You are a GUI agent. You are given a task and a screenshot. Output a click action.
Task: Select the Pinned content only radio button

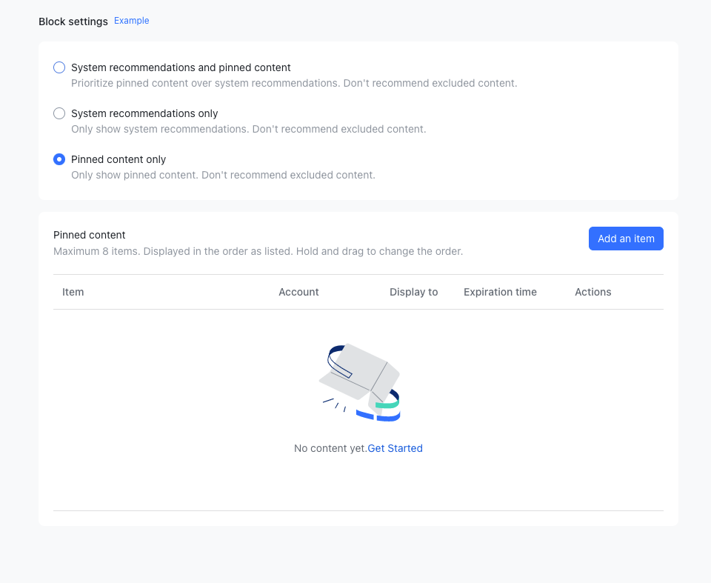(x=59, y=159)
